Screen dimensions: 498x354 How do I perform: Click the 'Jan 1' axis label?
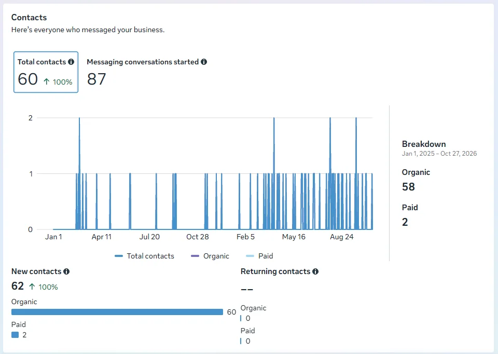coord(53,237)
